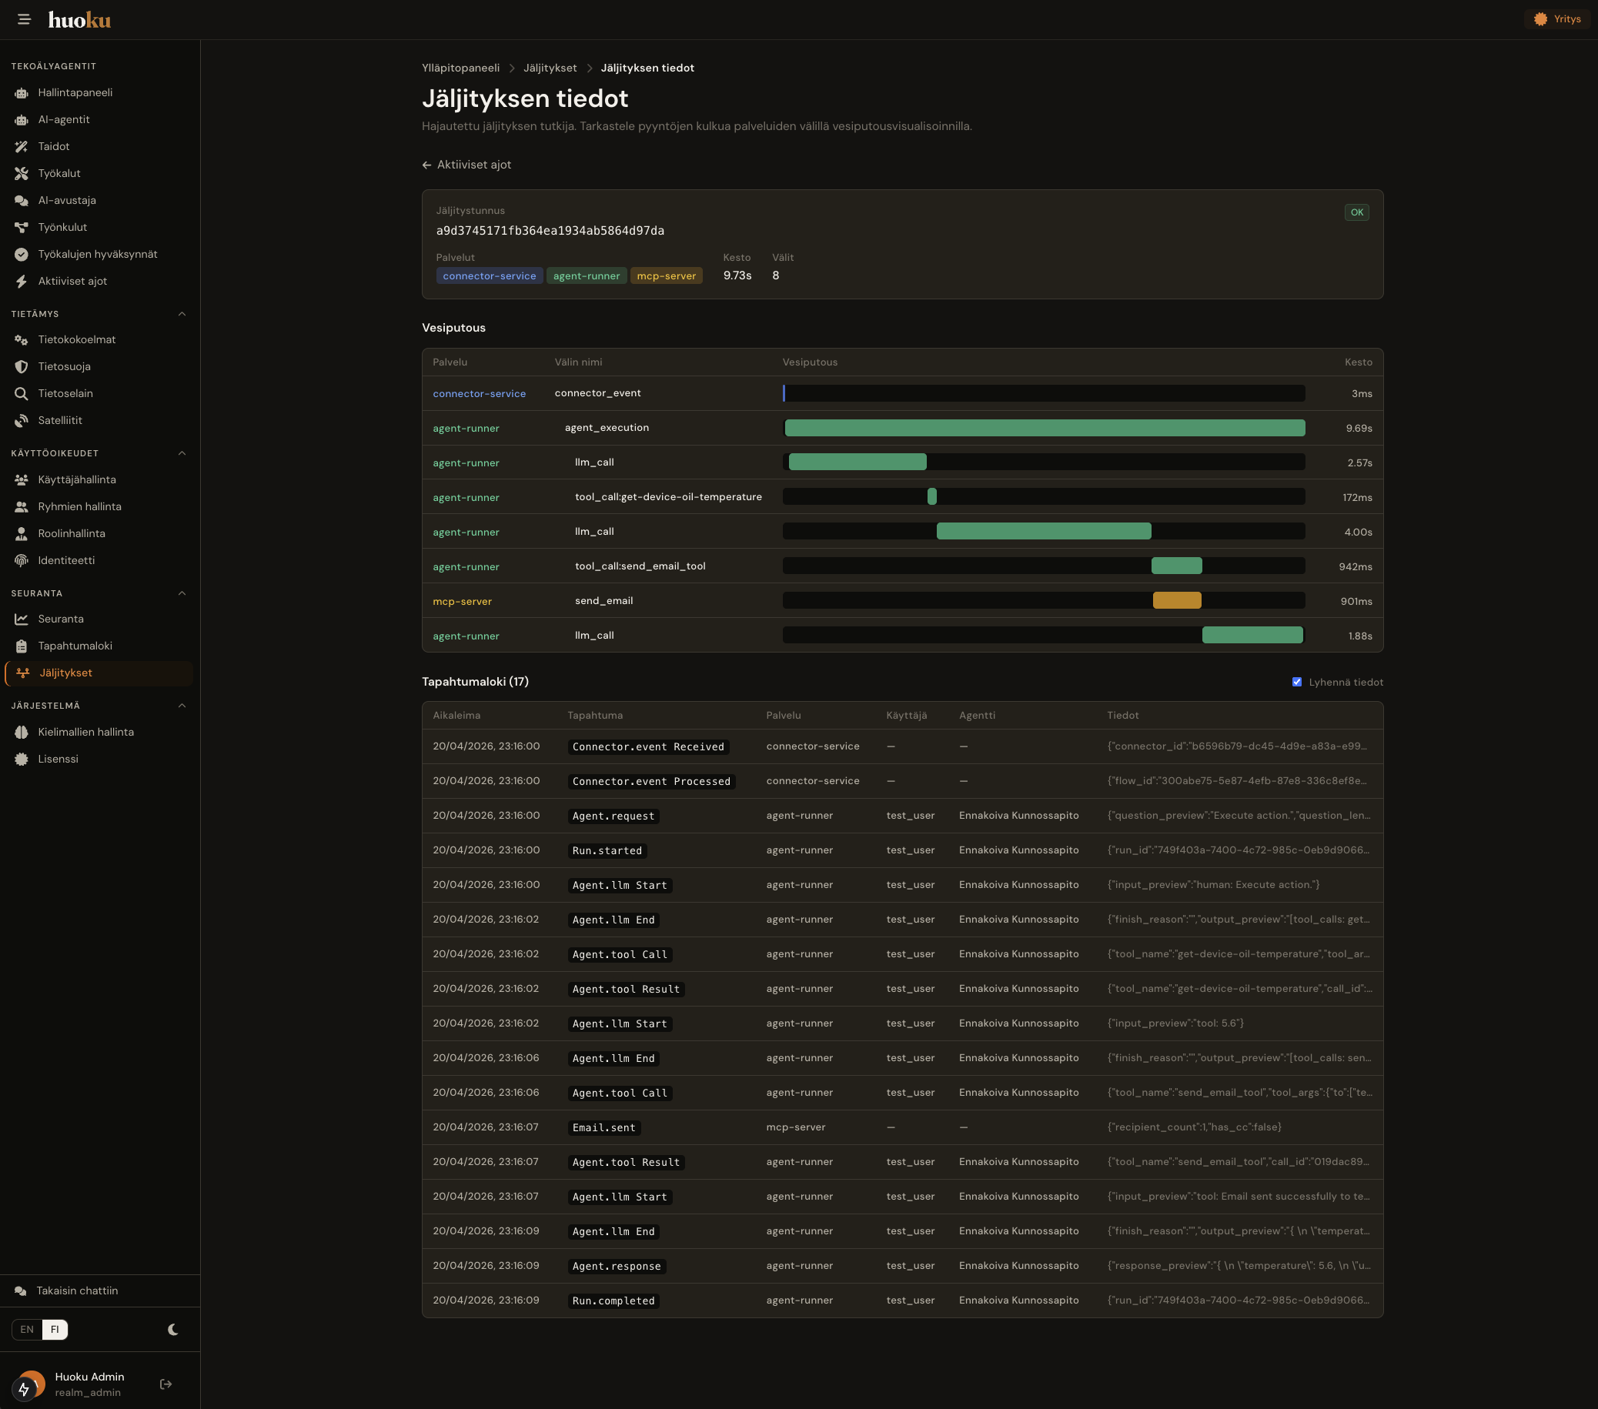This screenshot has height=1409, width=1598.
Task: Click Jäljitykset breadcrumb
Action: click(x=550, y=68)
